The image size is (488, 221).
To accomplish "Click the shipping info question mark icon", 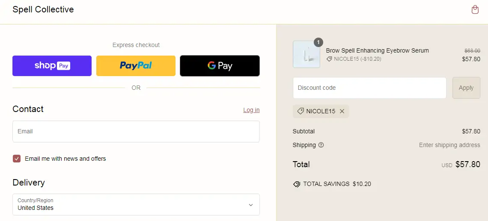I will (321, 145).
